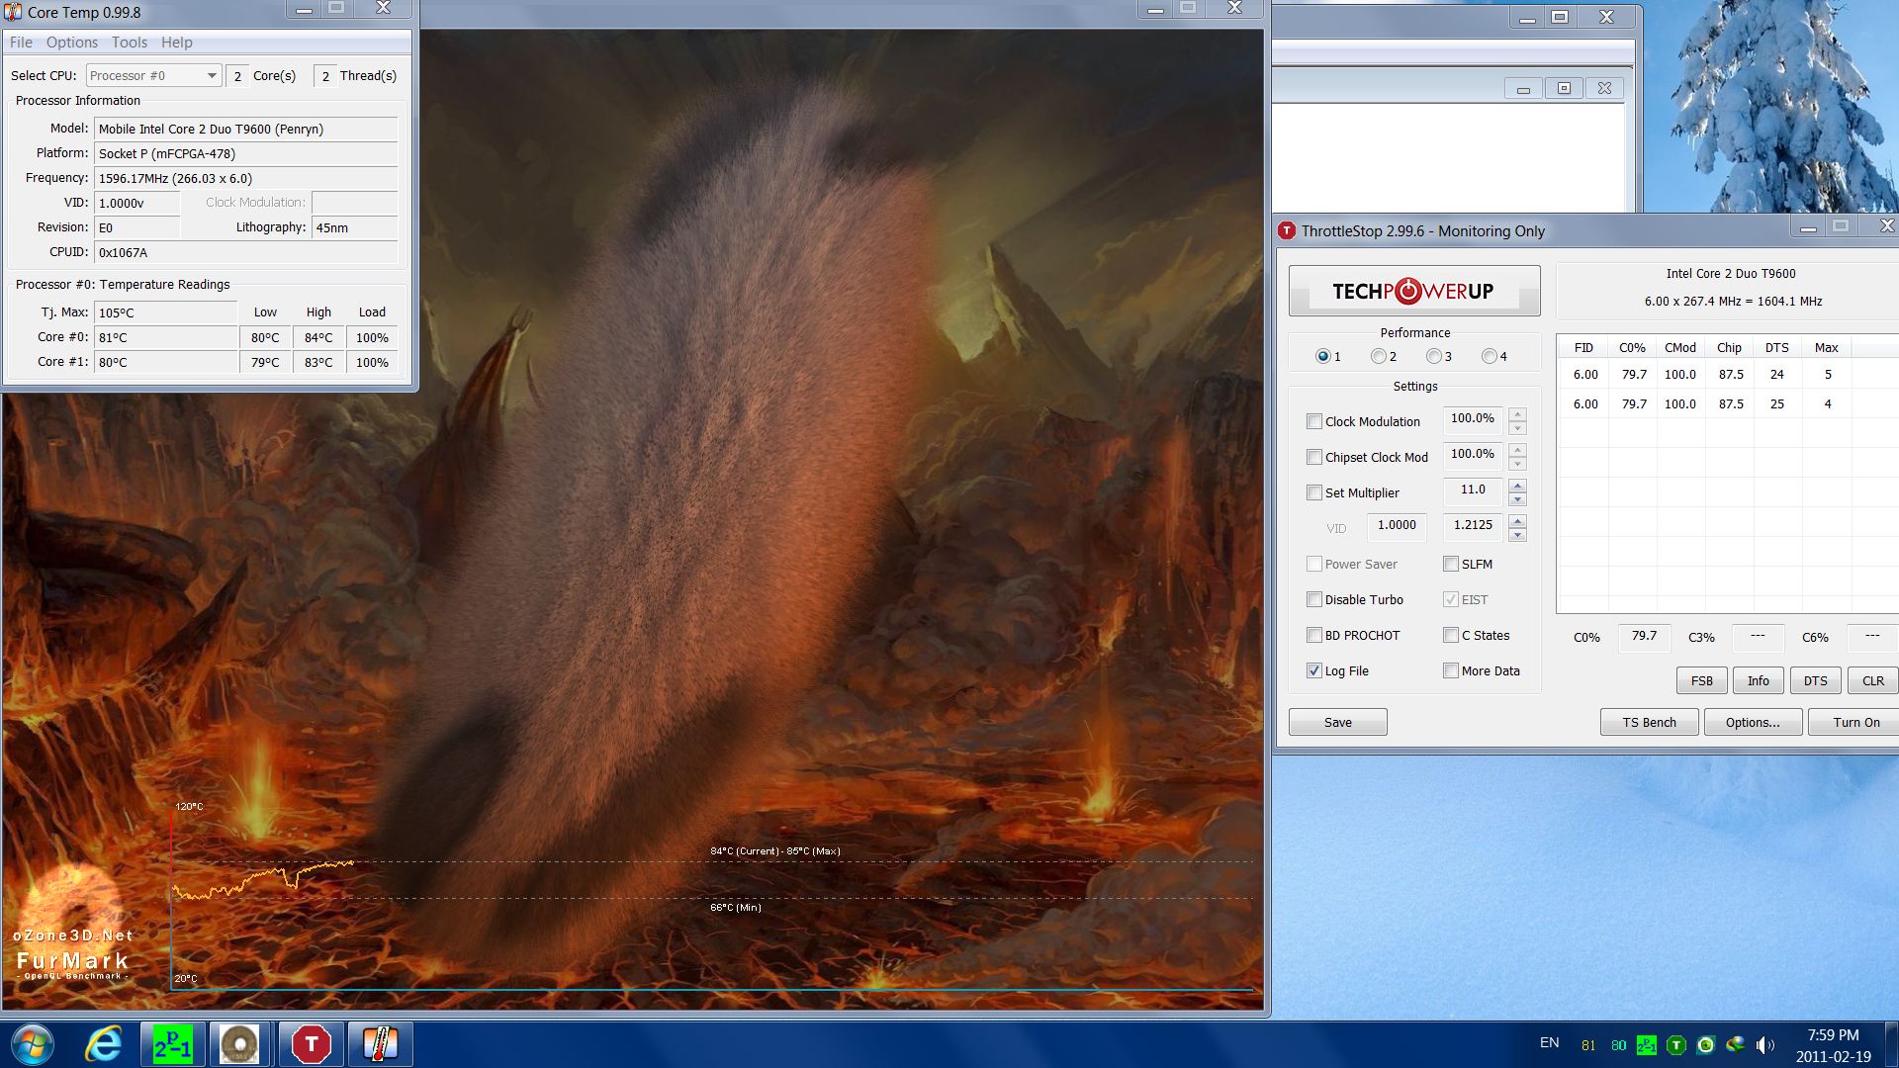Viewport: 1899px width, 1068px height.
Task: Click the Save button in ThrottleStop
Action: click(1337, 722)
